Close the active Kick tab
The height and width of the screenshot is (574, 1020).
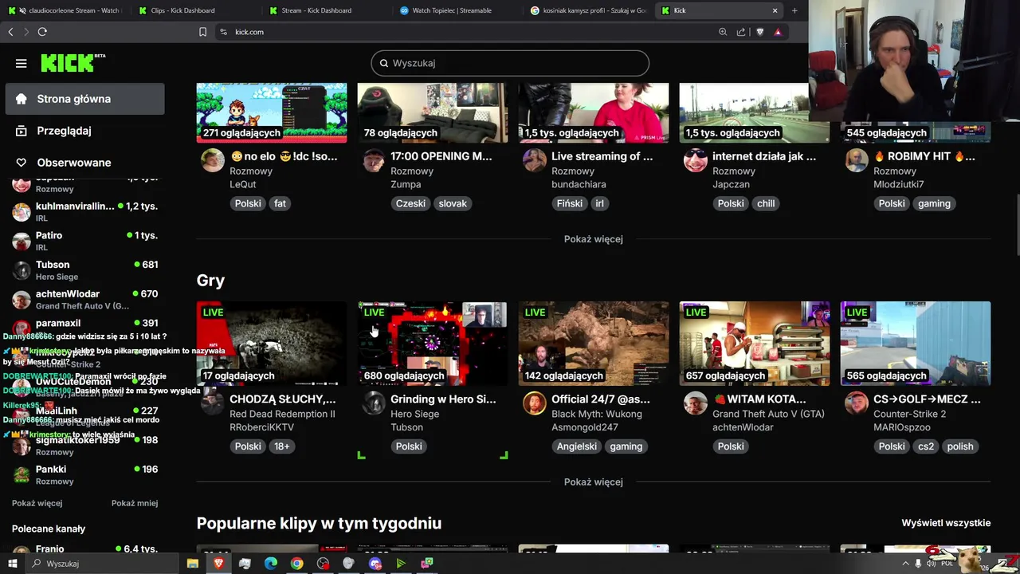[775, 10]
